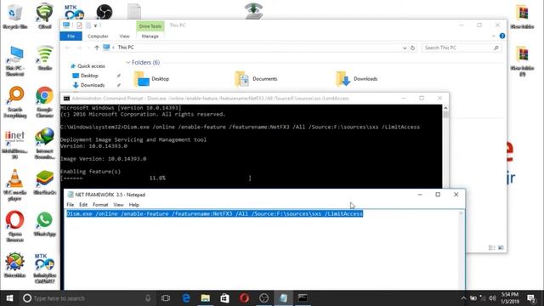Open Notepad's File menu
This screenshot has height=306, width=544.
(x=70, y=205)
